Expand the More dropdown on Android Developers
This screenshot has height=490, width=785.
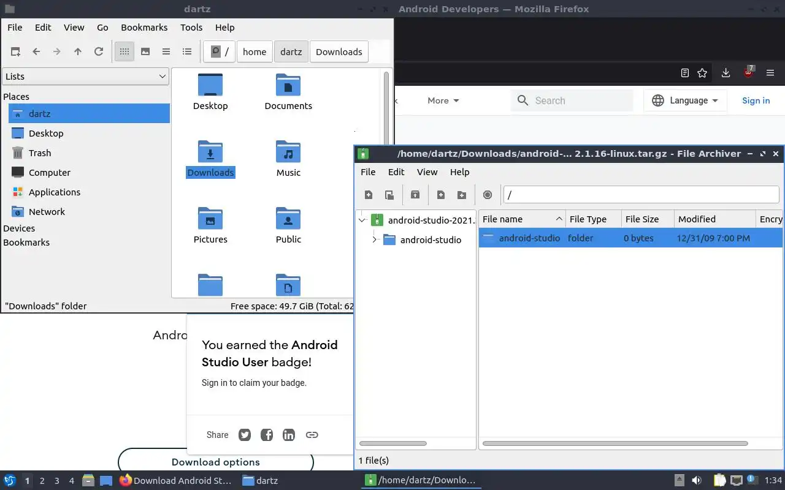(443, 101)
